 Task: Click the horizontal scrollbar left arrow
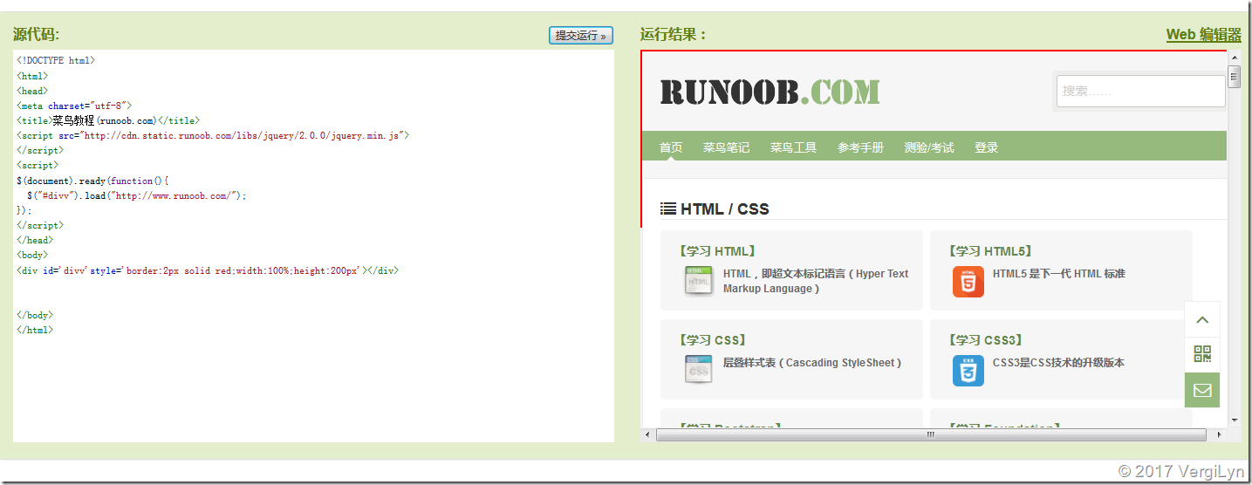pos(647,434)
